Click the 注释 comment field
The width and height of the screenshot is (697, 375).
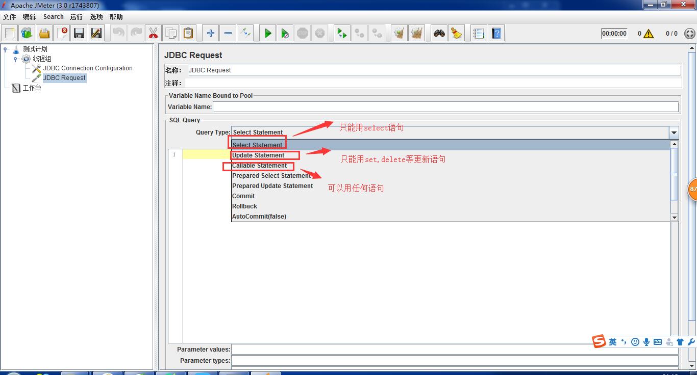(x=434, y=83)
